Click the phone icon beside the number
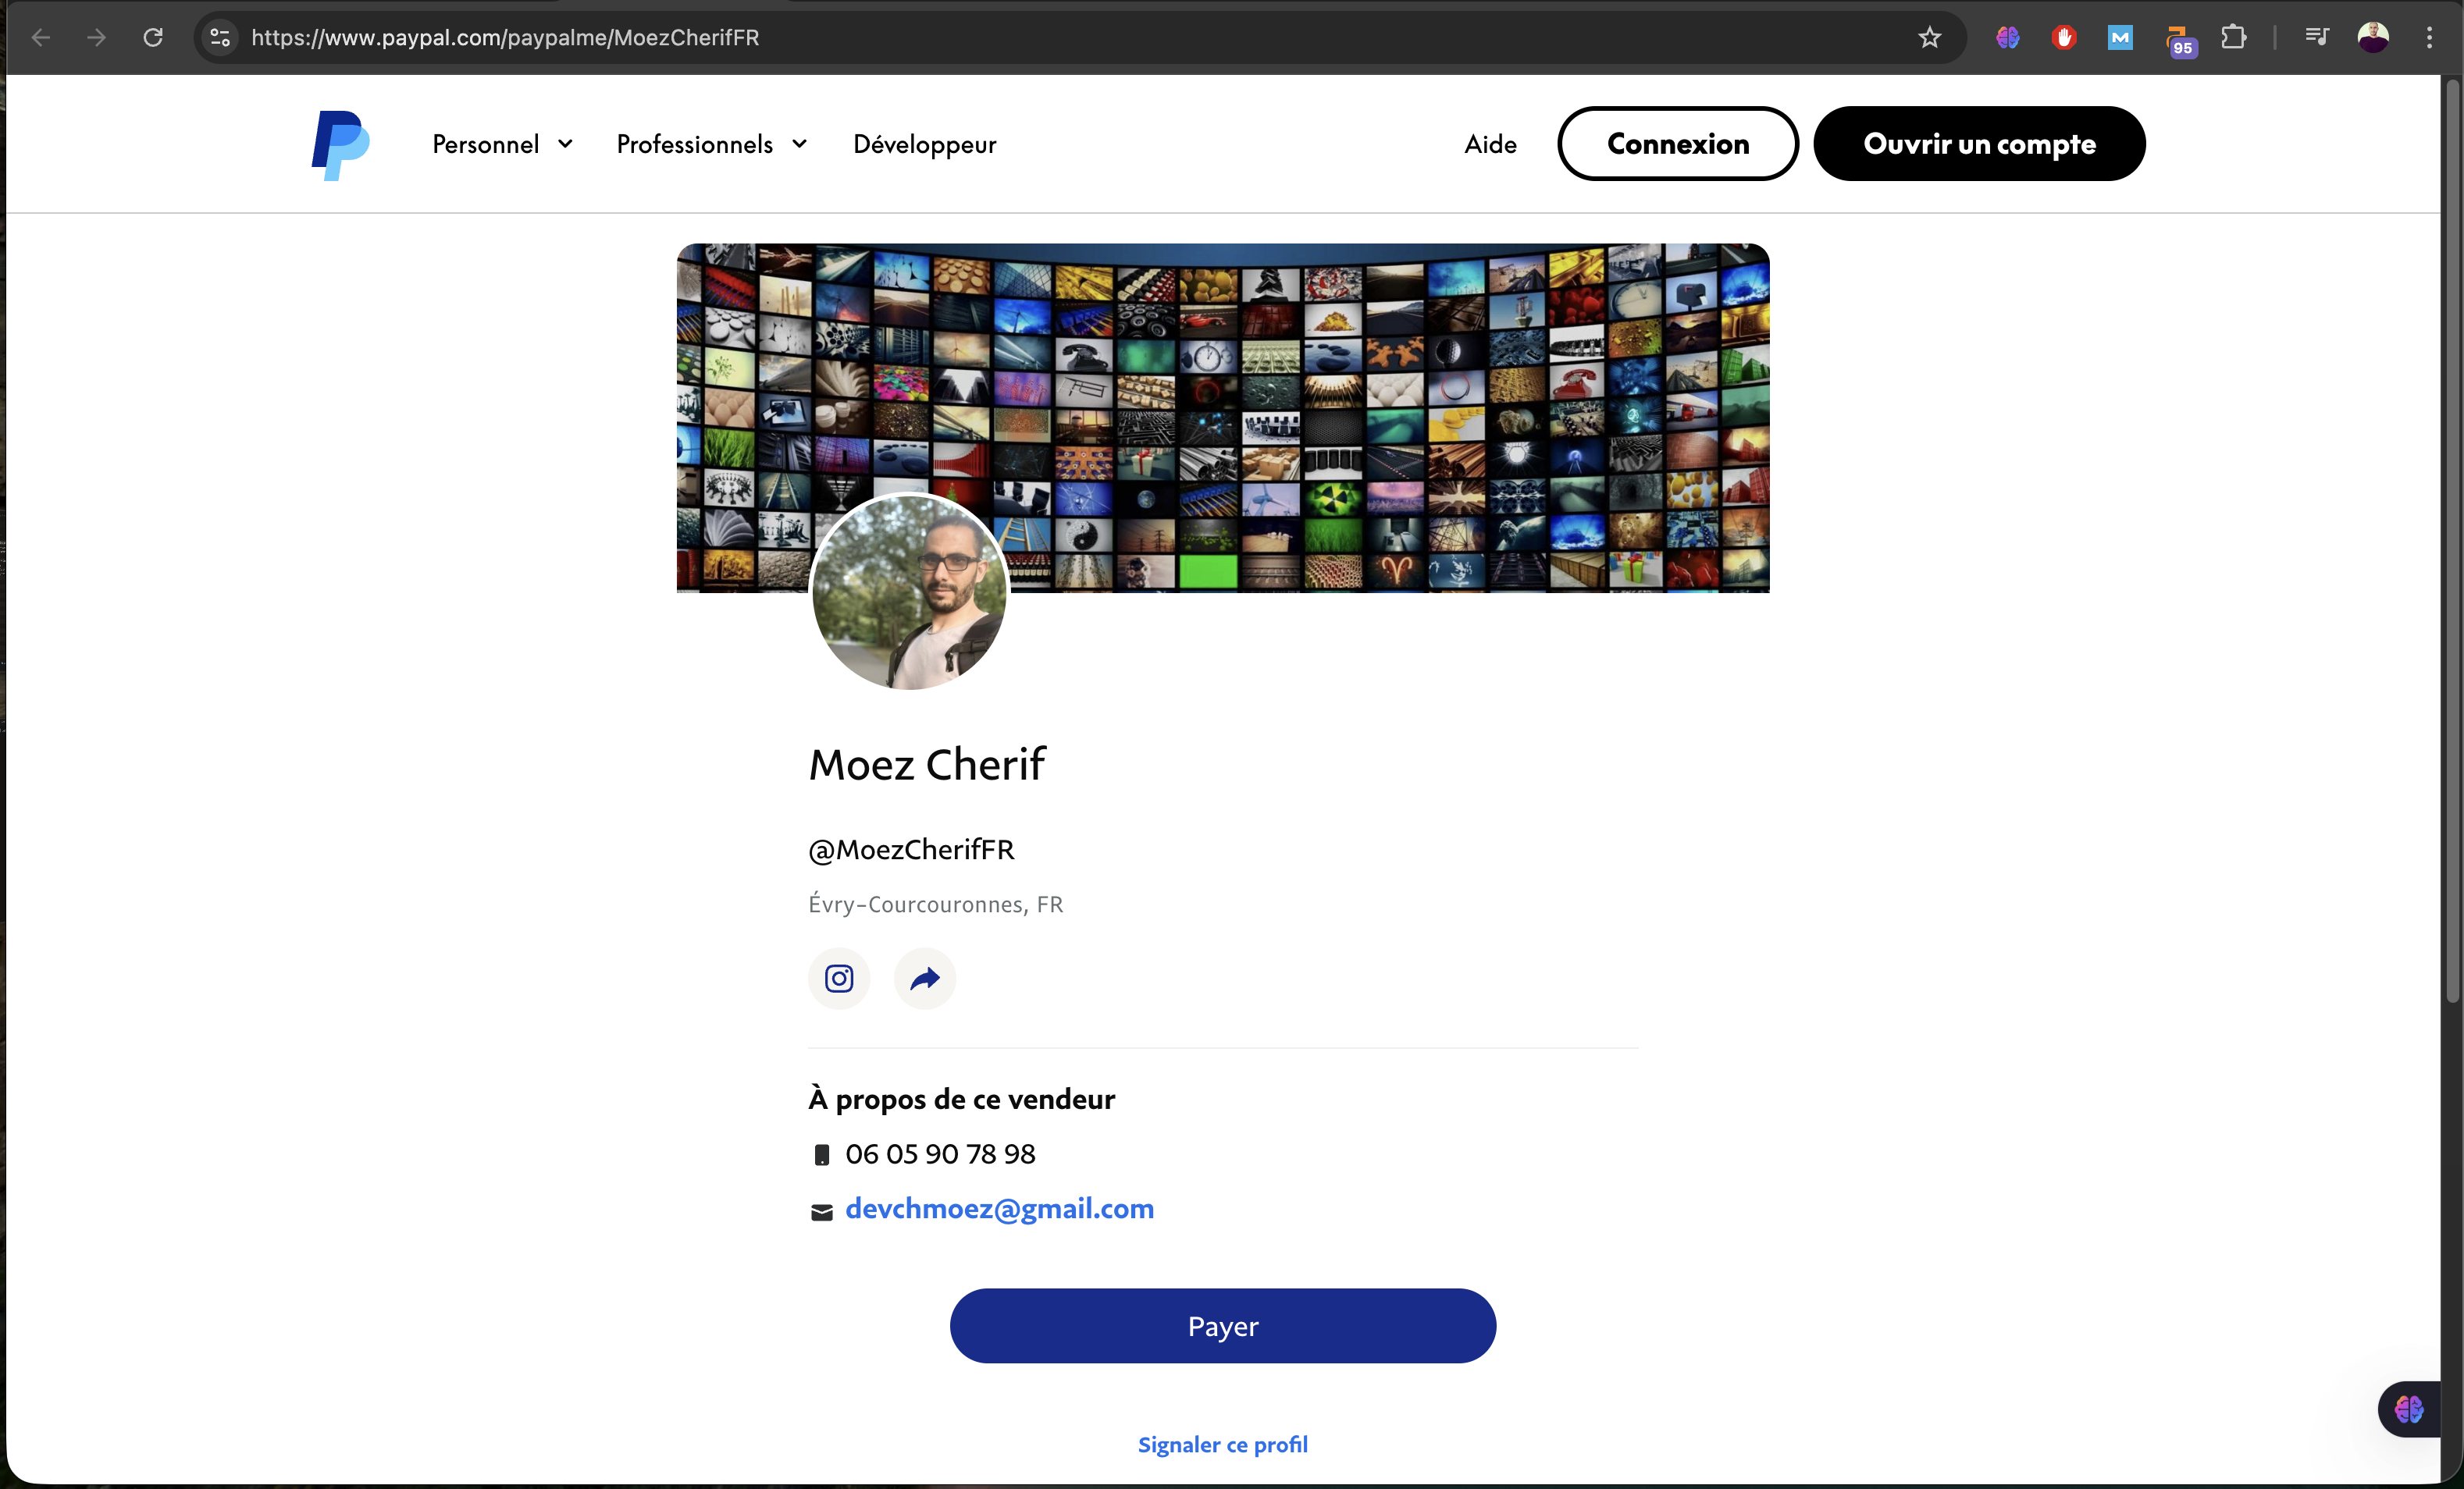 [x=822, y=1154]
